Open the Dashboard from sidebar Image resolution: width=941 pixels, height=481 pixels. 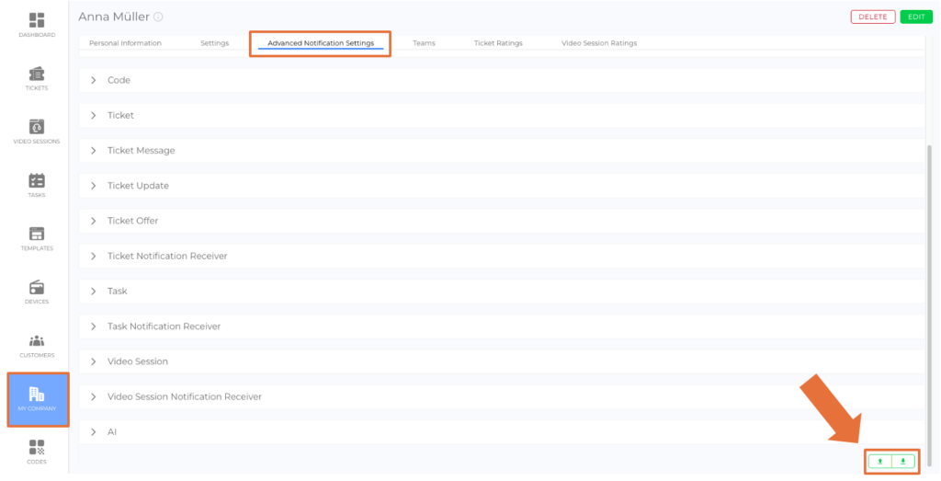[x=37, y=24]
